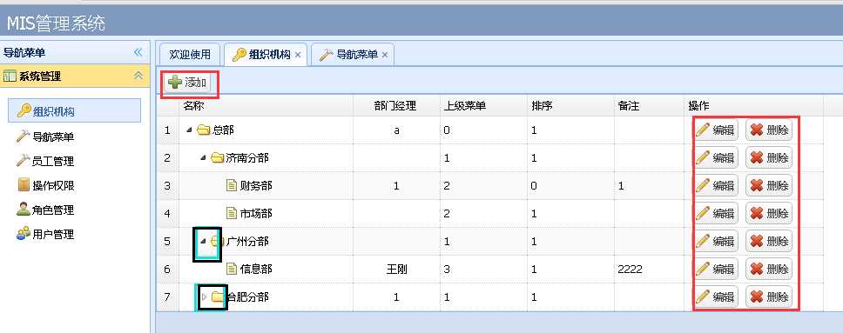Click the users icon beside 用户管理
843x333 pixels.
[24, 234]
